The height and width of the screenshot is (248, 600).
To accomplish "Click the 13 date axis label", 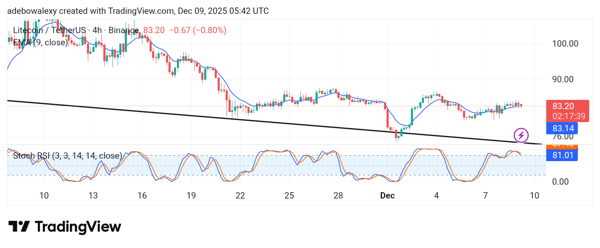I will point(93,196).
